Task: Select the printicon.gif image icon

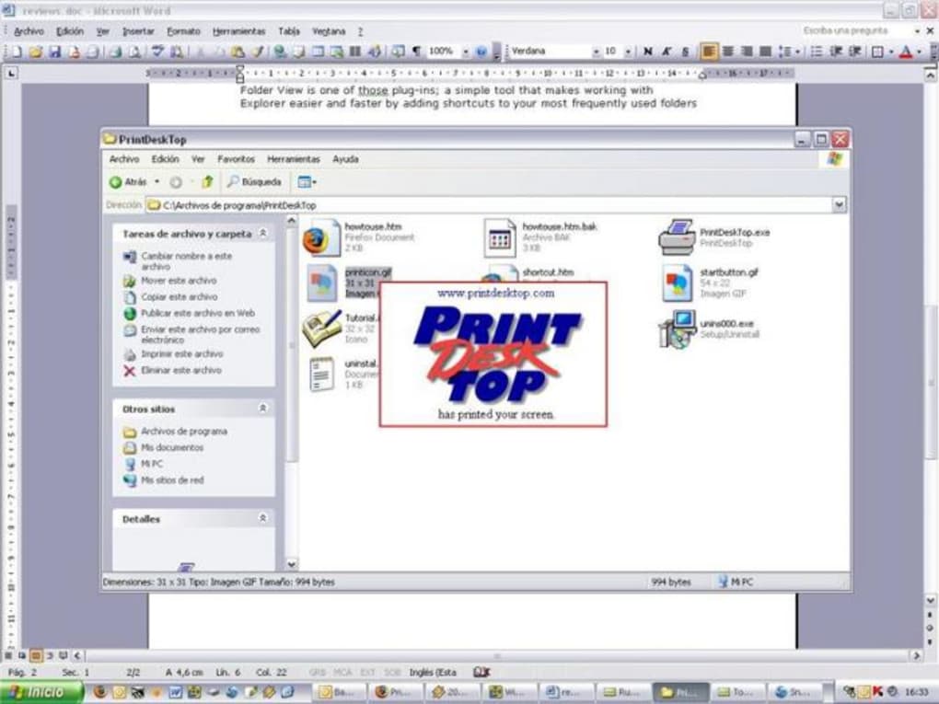Action: (321, 283)
